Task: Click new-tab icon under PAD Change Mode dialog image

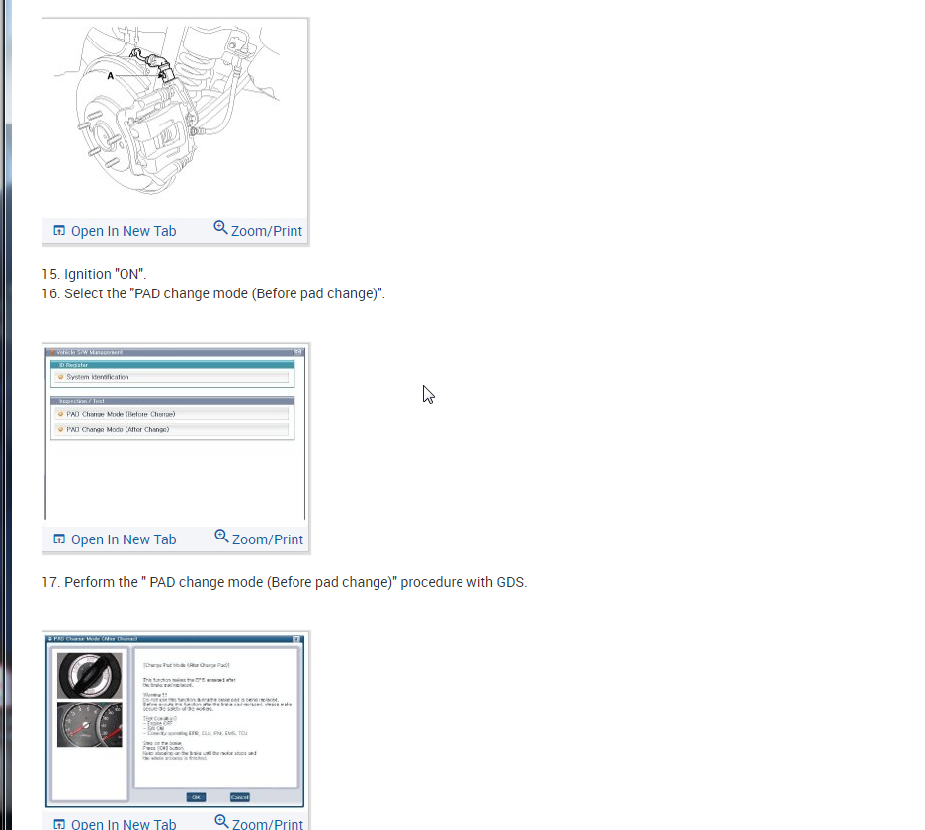Action: [59, 824]
